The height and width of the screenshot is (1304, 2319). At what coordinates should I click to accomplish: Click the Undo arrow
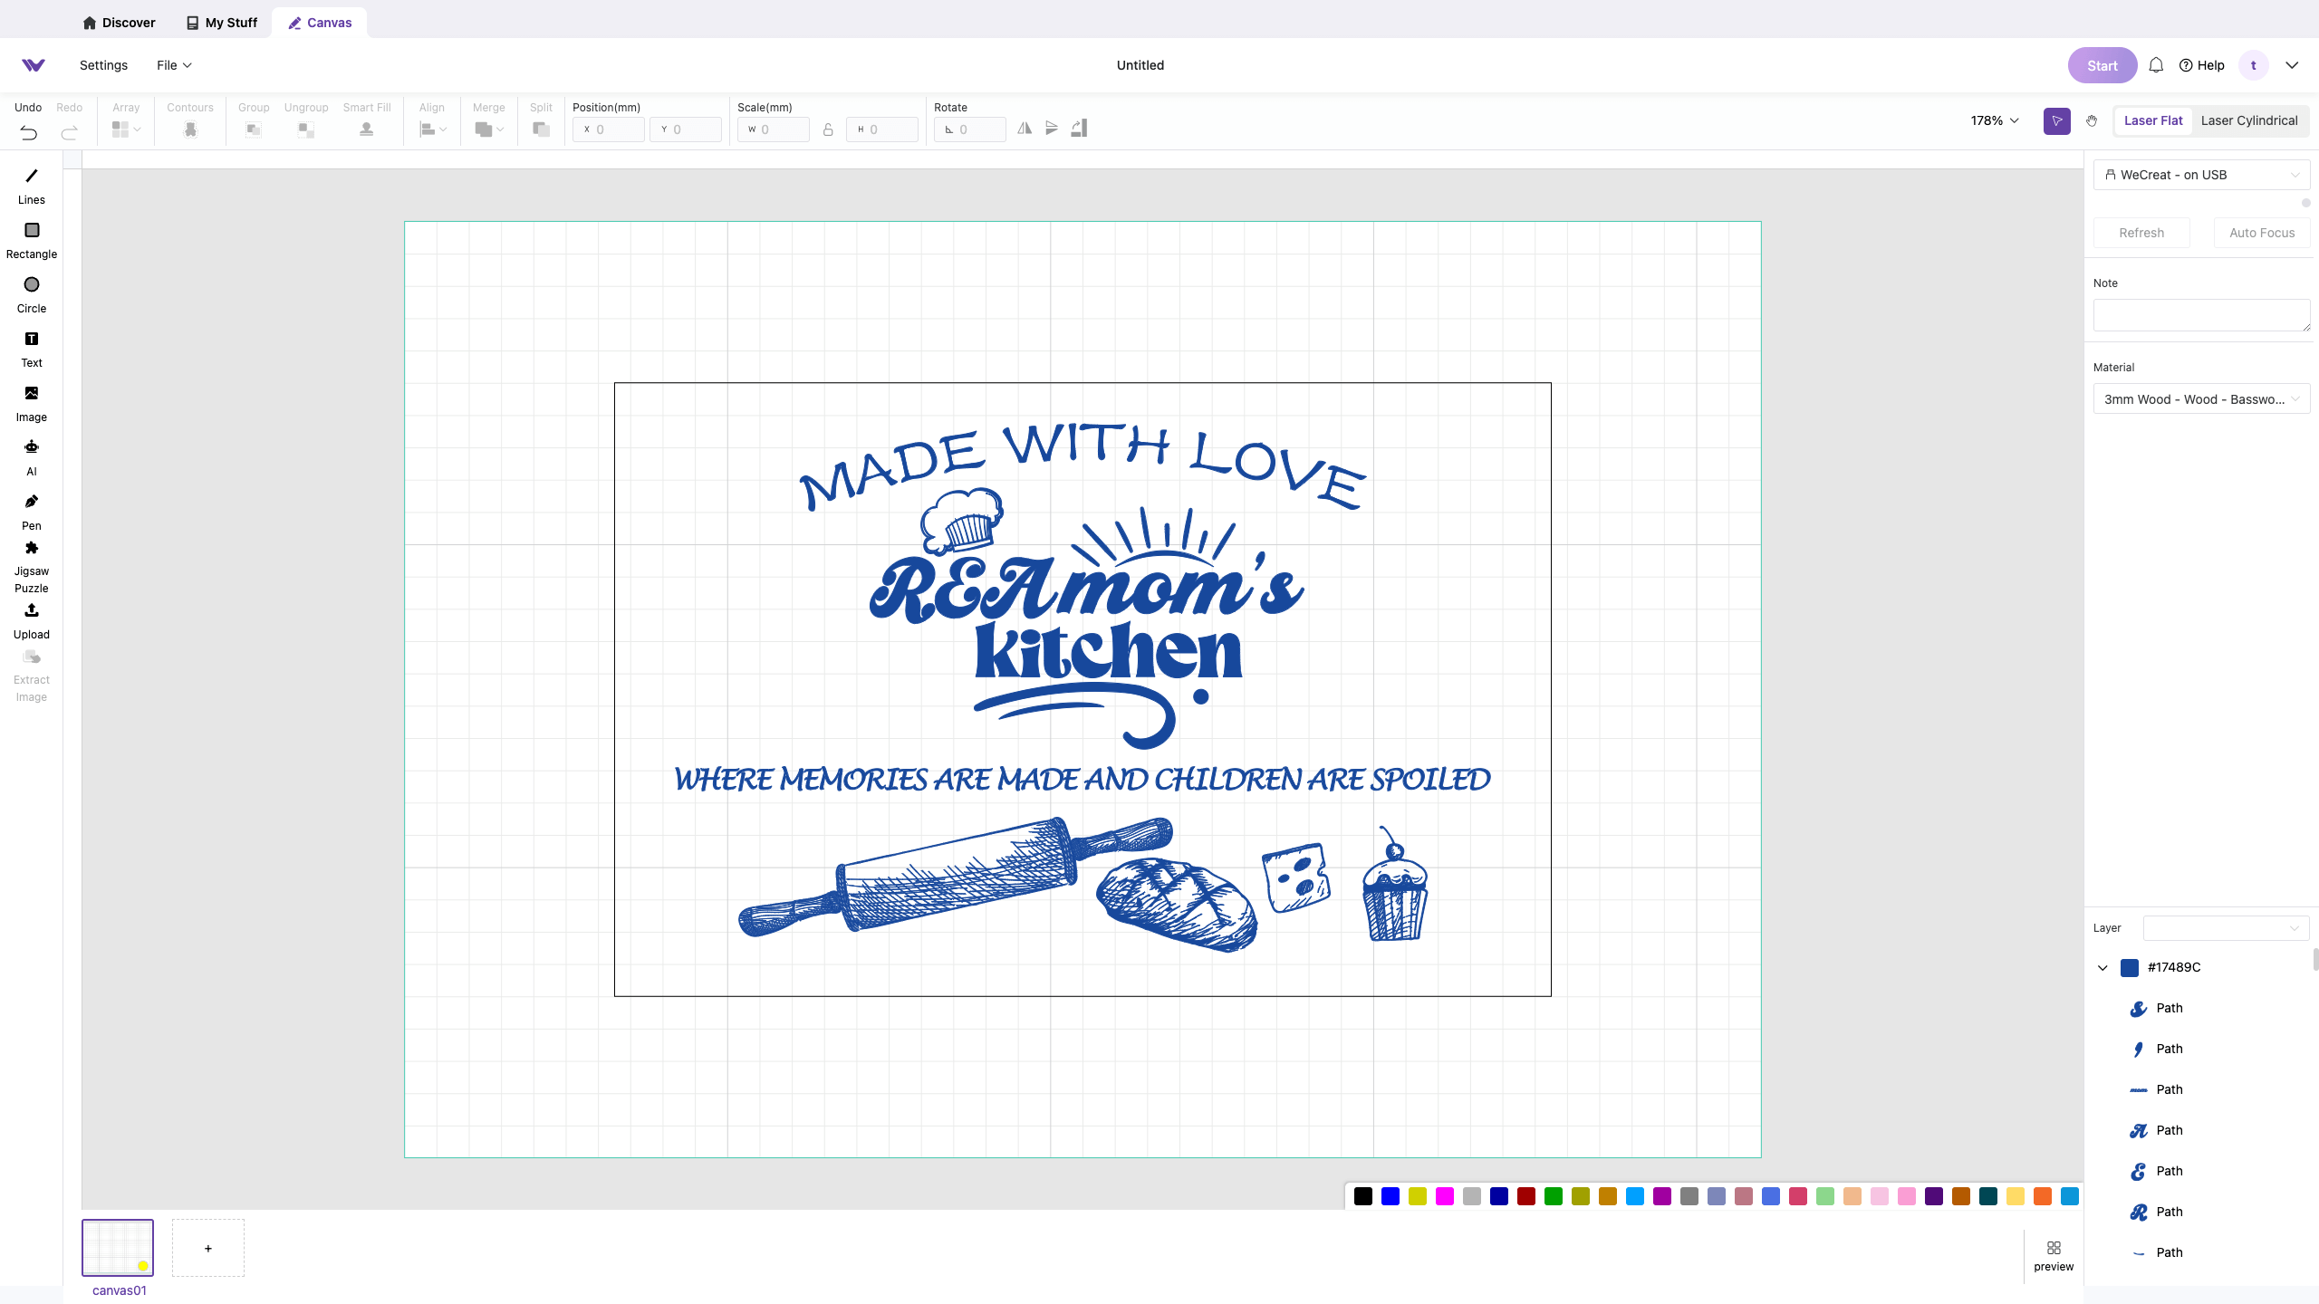[x=28, y=133]
